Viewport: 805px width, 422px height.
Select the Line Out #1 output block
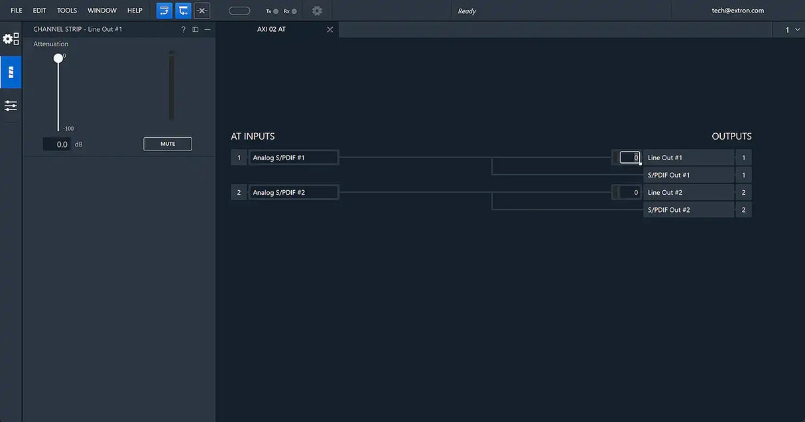click(x=688, y=158)
